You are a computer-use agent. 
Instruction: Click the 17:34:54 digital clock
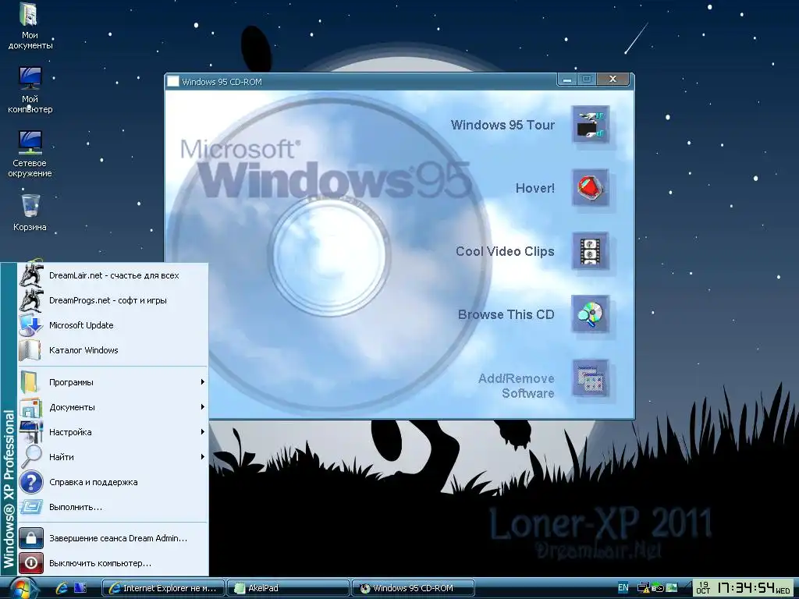click(745, 588)
